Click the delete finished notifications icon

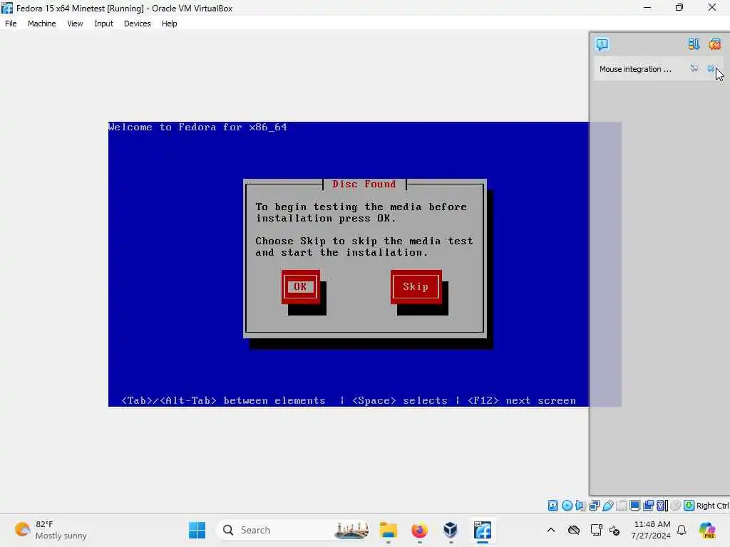pyautogui.click(x=714, y=44)
